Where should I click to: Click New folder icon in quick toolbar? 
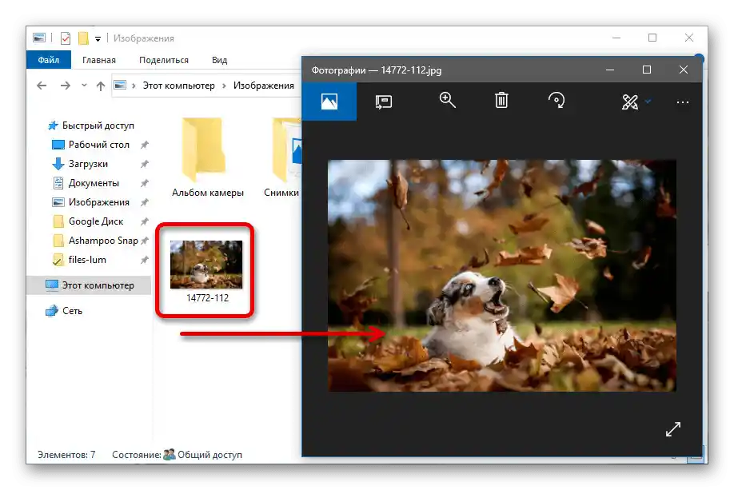(x=83, y=38)
